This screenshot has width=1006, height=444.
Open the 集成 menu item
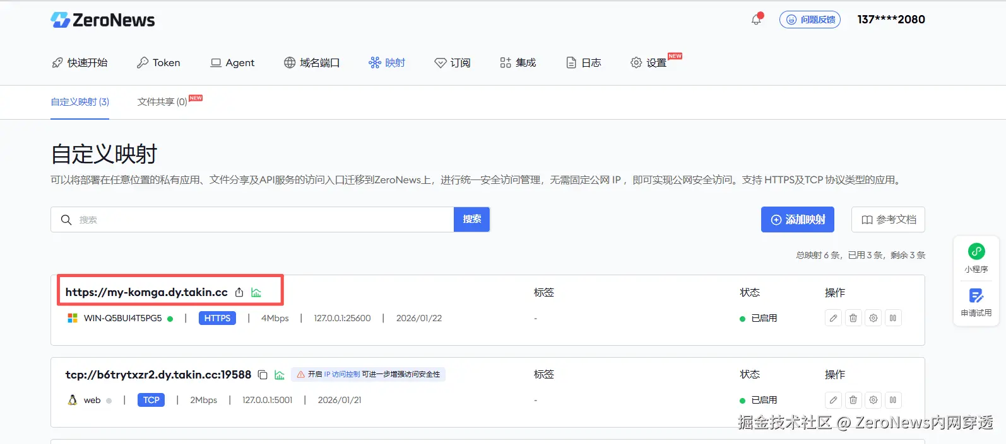[x=518, y=62]
